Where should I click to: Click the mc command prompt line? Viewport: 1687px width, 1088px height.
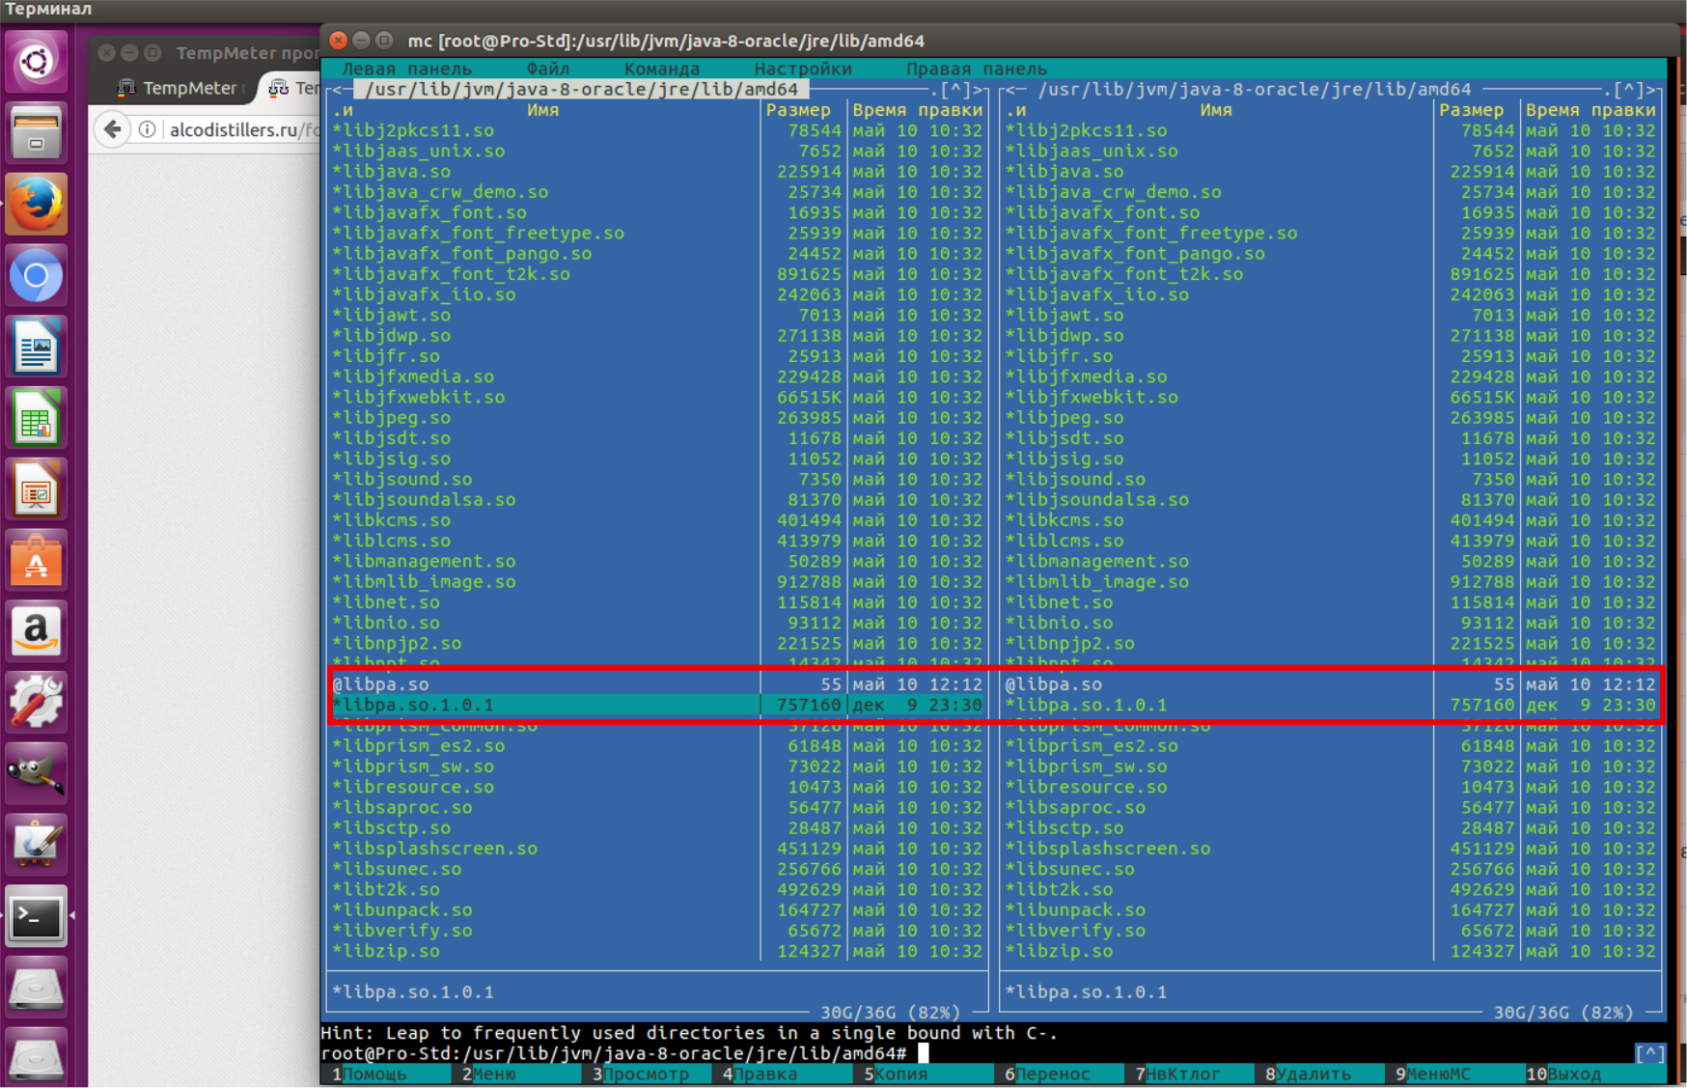pos(975,1053)
